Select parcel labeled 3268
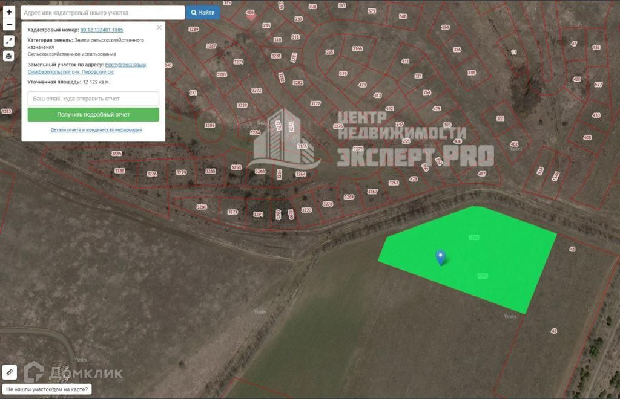This screenshot has width=620, height=399. (260, 171)
